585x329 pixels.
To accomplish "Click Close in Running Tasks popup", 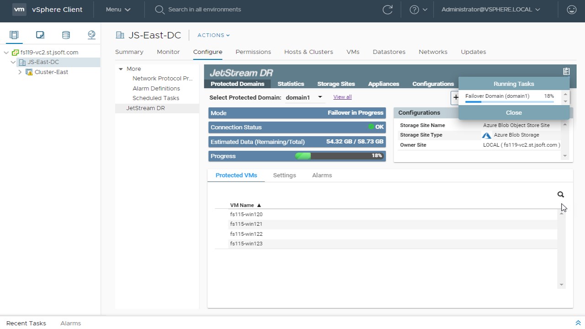I will click(514, 112).
